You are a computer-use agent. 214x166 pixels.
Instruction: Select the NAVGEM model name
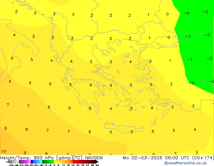[94, 158]
